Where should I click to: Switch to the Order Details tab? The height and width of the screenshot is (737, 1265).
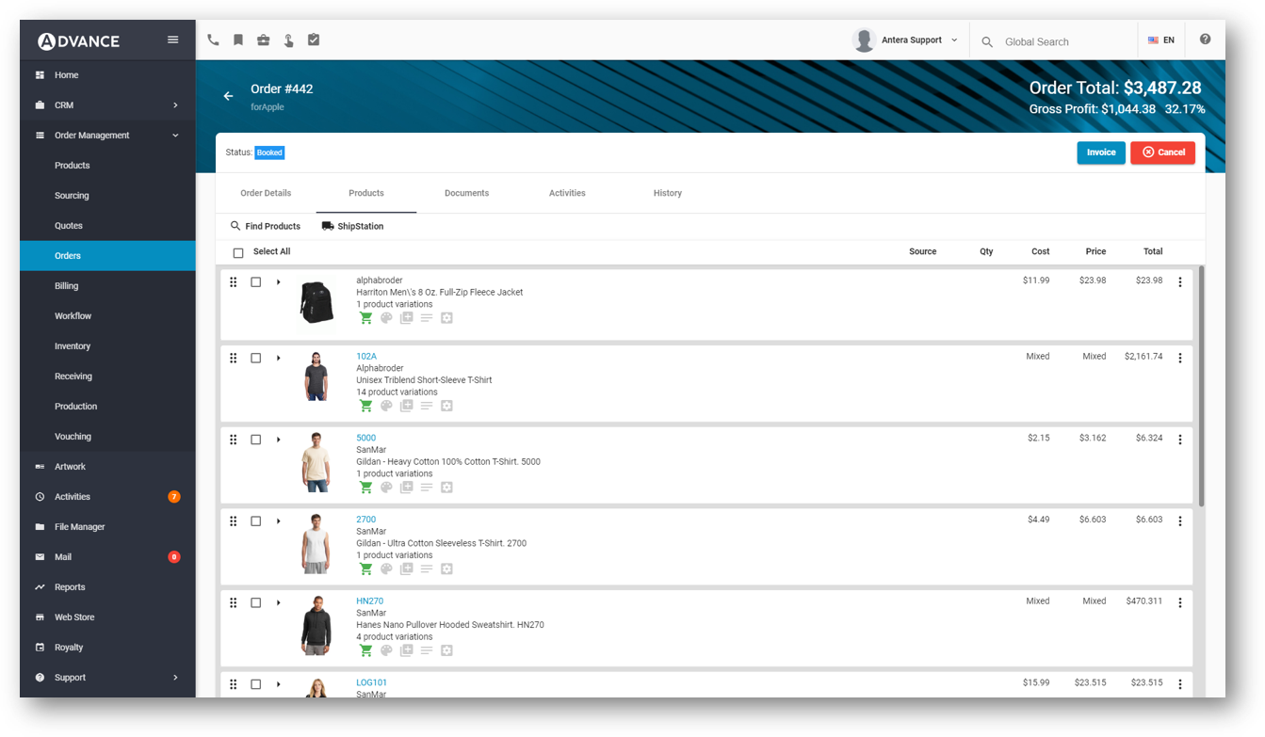pyautogui.click(x=266, y=193)
